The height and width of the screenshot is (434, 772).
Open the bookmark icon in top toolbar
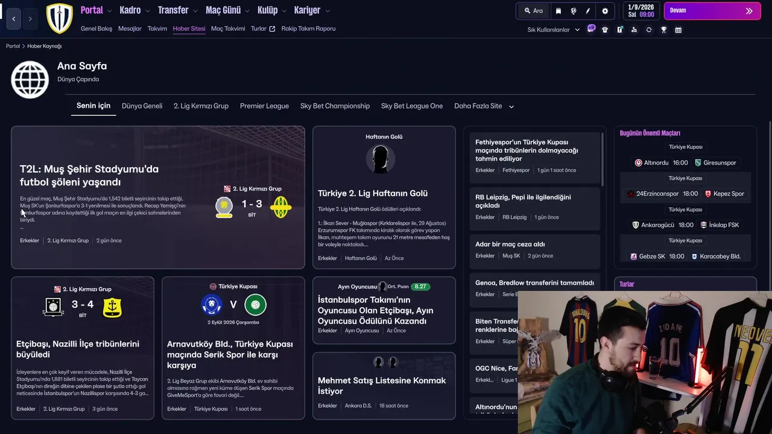[558, 11]
